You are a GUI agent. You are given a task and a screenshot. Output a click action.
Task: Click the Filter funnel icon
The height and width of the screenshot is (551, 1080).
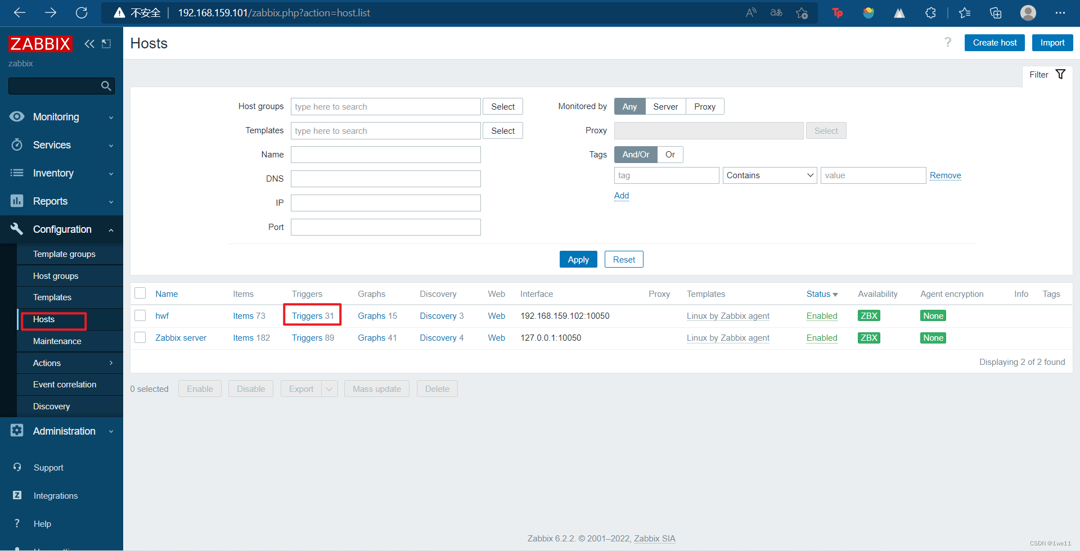click(x=1060, y=74)
